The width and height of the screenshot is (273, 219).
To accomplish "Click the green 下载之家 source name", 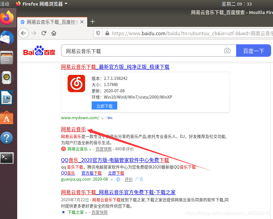I will click(x=76, y=212).
